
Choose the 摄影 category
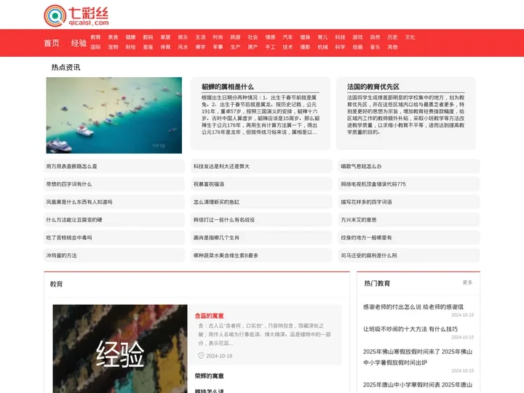[x=305, y=47]
